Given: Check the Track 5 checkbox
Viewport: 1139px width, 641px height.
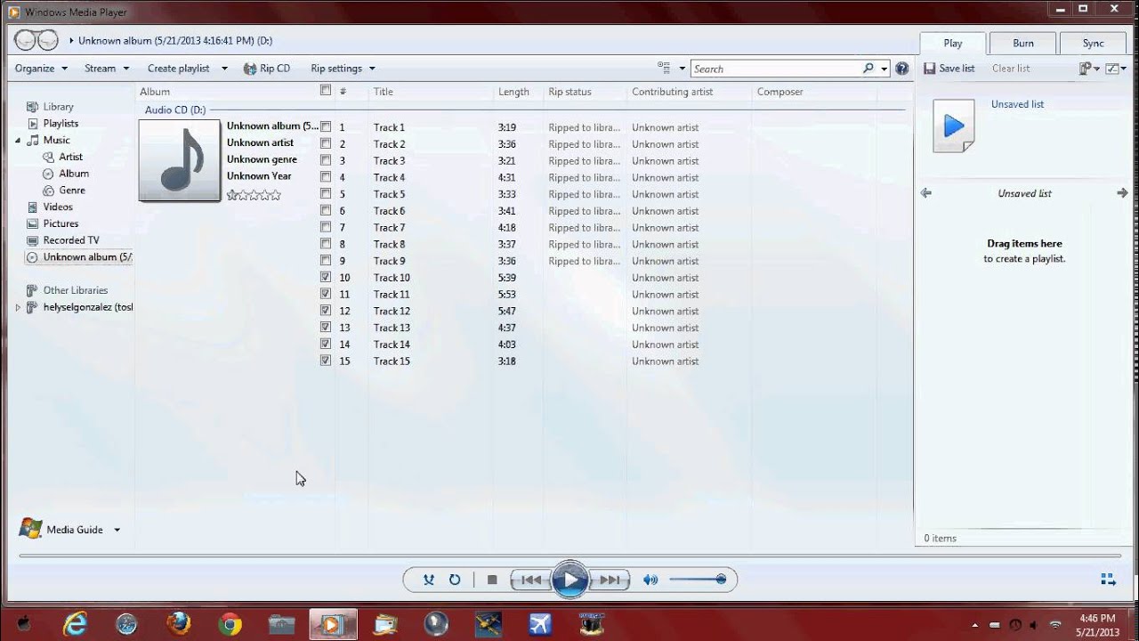Looking at the screenshot, I should pos(326,193).
